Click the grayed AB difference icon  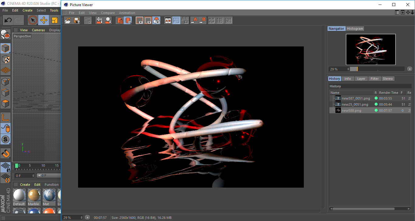click(x=185, y=21)
